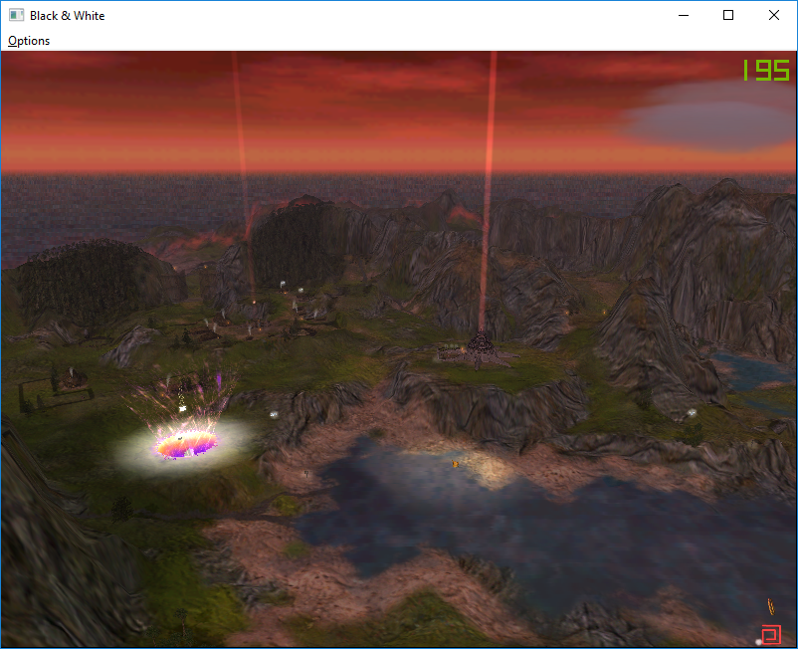This screenshot has height=649, width=798.
Task: Click the green 195 frame counter
Action: tap(766, 70)
